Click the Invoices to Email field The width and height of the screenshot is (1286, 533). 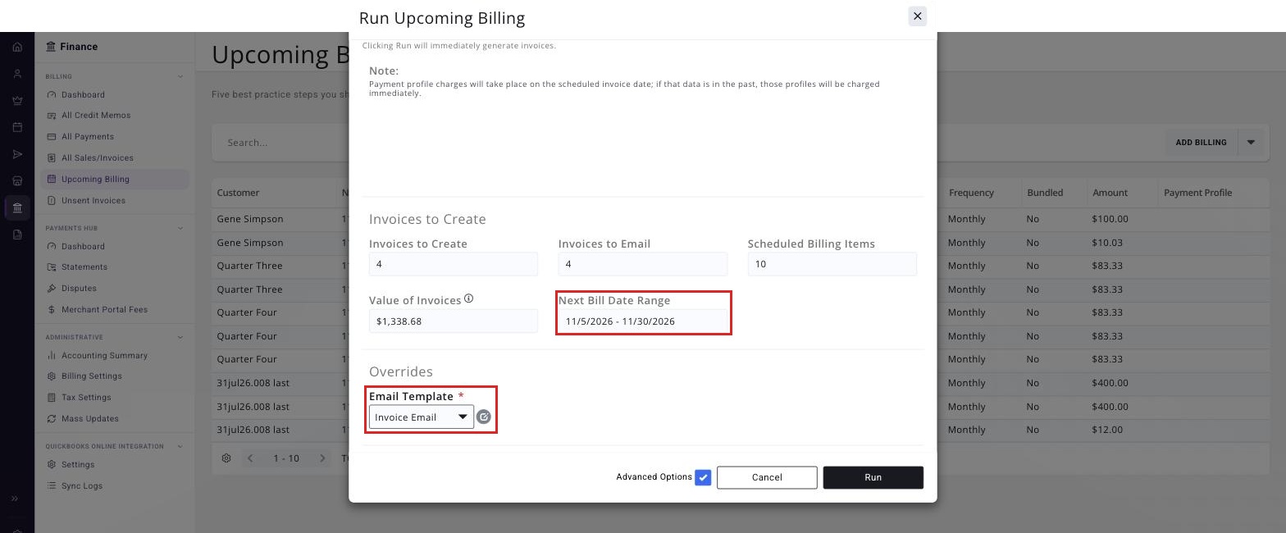tap(643, 264)
